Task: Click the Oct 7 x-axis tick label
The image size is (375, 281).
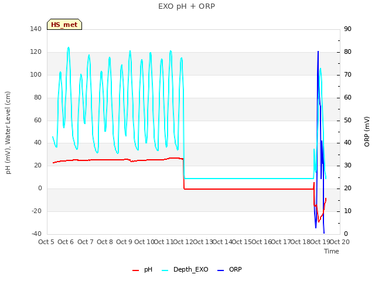Action: [x=85, y=242]
